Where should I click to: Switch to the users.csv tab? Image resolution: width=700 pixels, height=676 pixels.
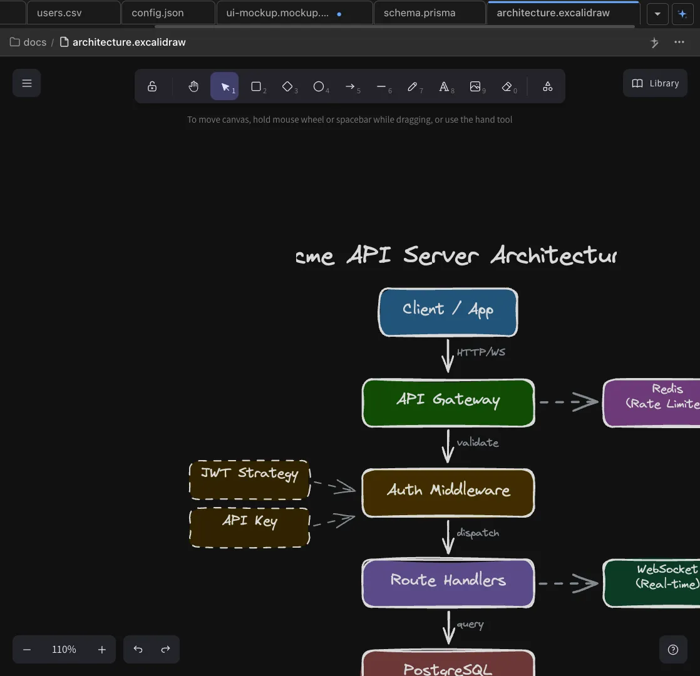[58, 13]
